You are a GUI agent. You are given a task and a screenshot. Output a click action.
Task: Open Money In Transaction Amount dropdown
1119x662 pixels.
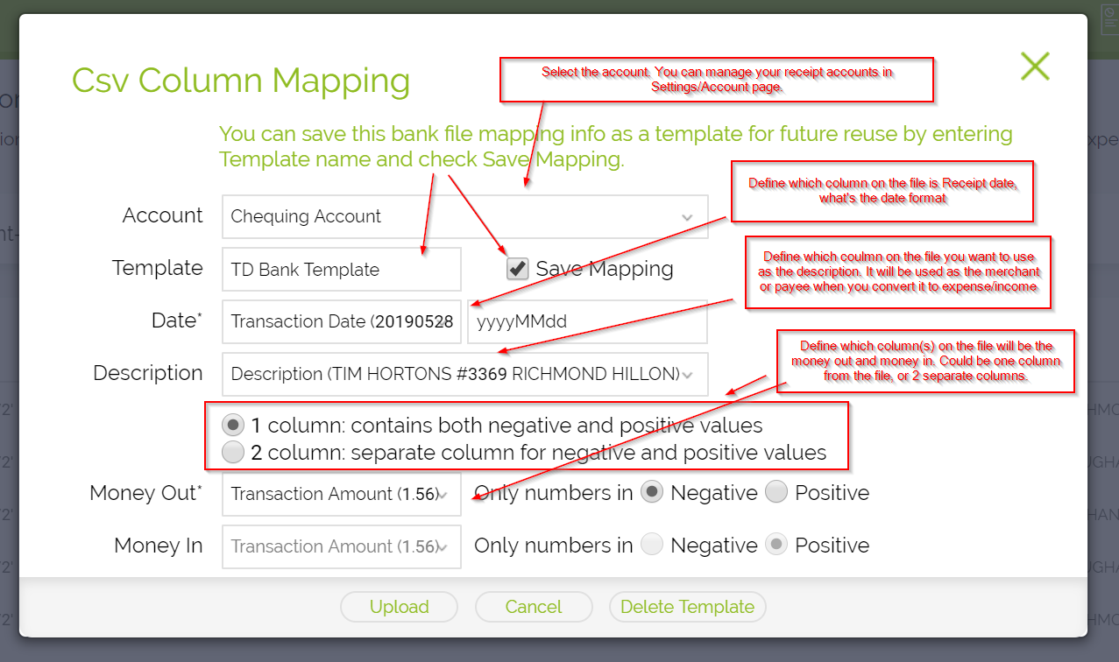(x=342, y=546)
